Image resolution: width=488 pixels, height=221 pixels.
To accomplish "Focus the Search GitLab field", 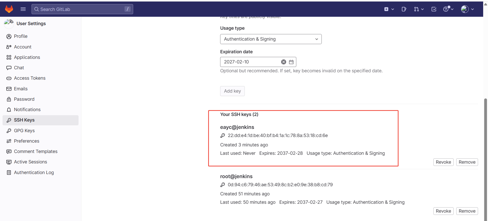I will click(82, 9).
